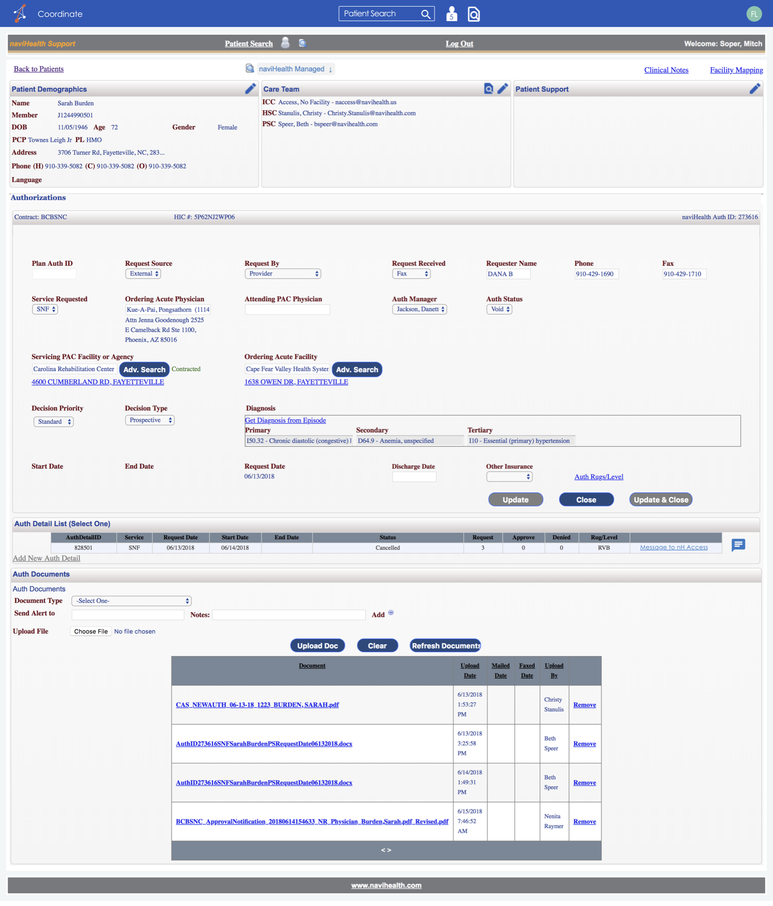Click the Close button
773x906 pixels.
(x=586, y=500)
